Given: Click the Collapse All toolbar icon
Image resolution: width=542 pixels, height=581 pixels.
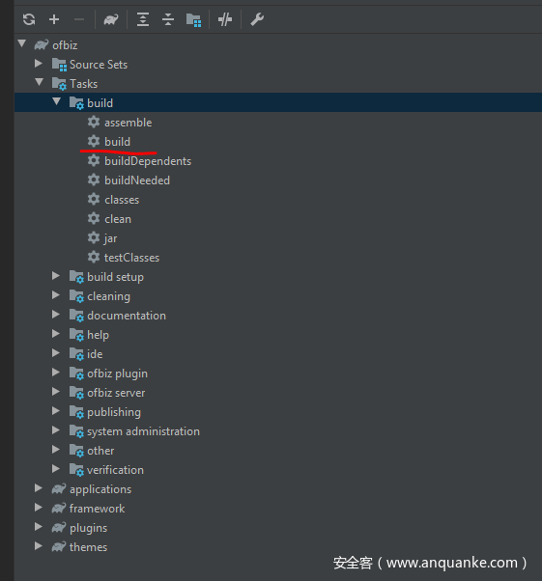Looking at the screenshot, I should (168, 19).
